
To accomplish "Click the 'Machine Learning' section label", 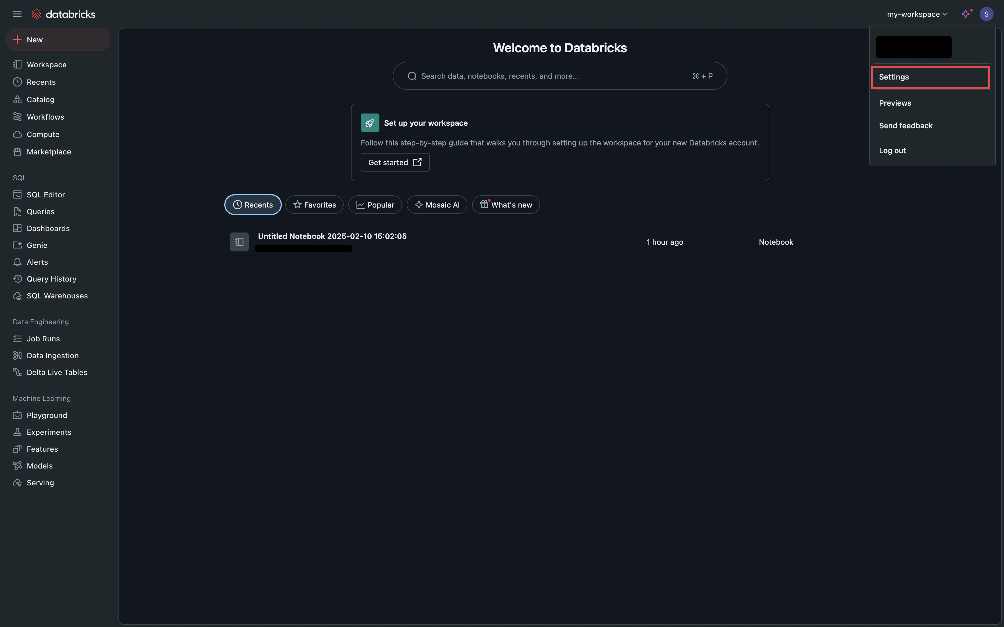I will click(42, 399).
